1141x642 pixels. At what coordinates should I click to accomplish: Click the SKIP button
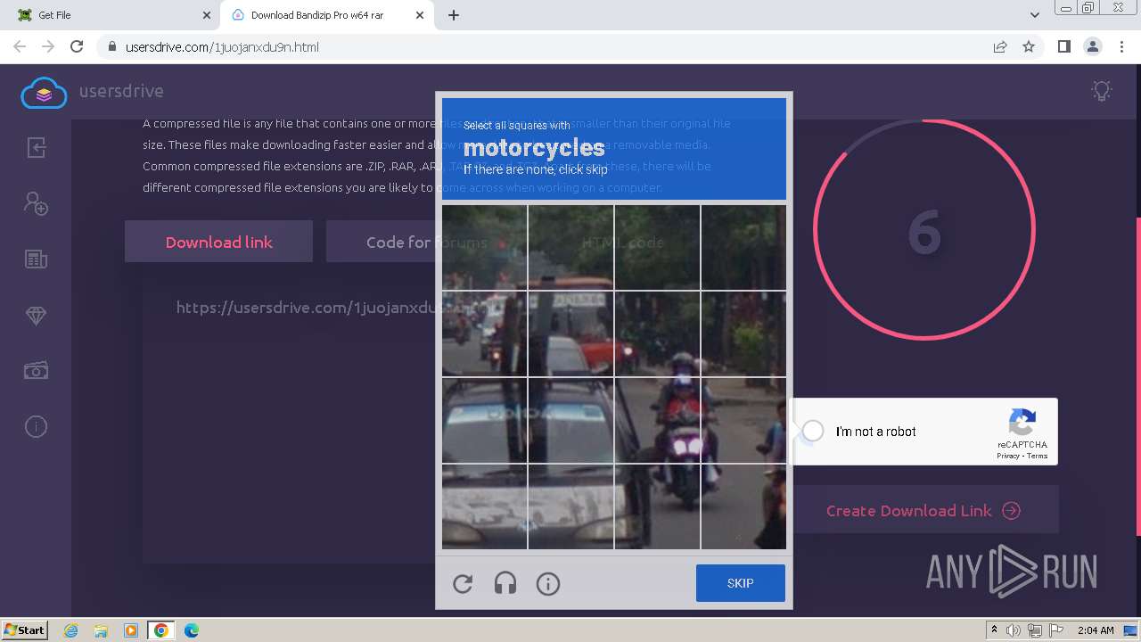tap(741, 583)
